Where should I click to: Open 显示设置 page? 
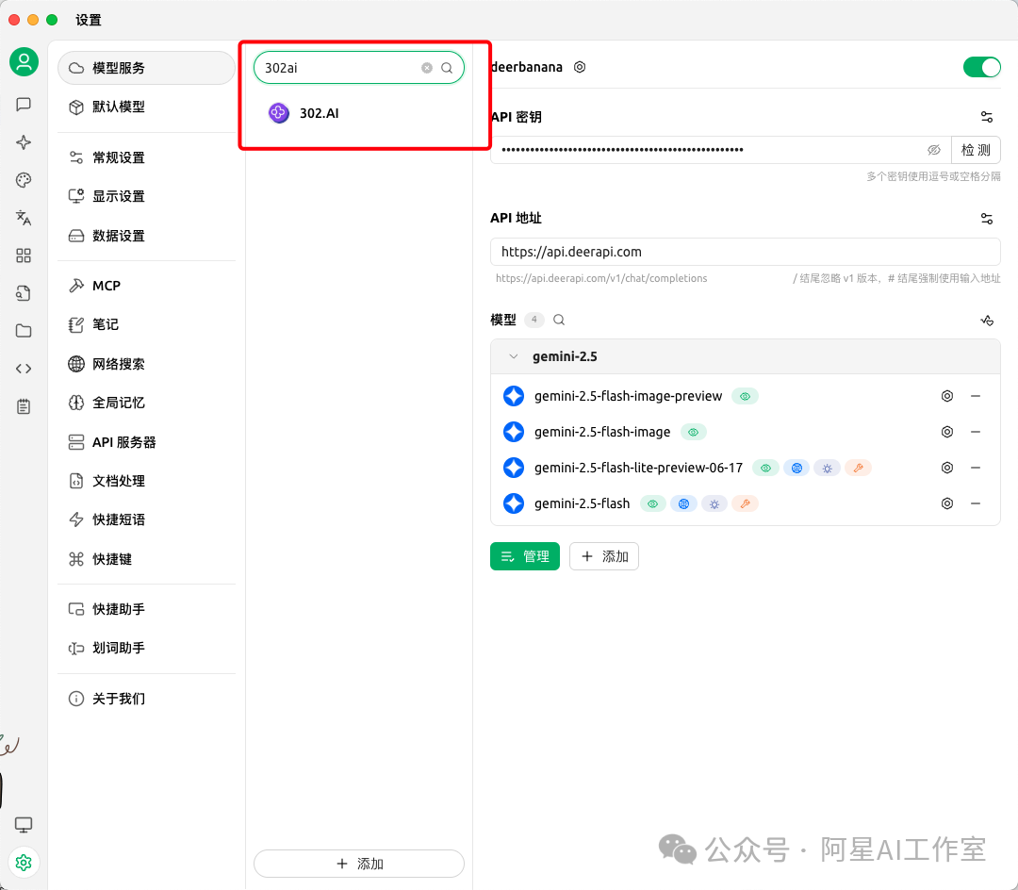[146, 196]
